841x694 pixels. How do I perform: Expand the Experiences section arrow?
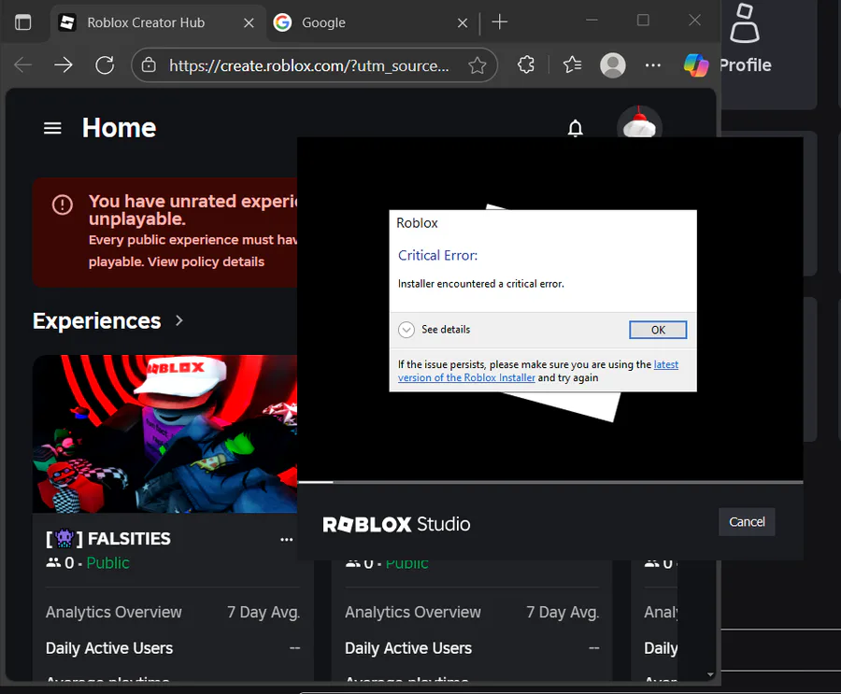tap(179, 320)
